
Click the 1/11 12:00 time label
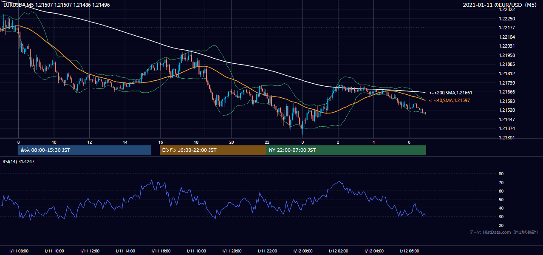89,251
